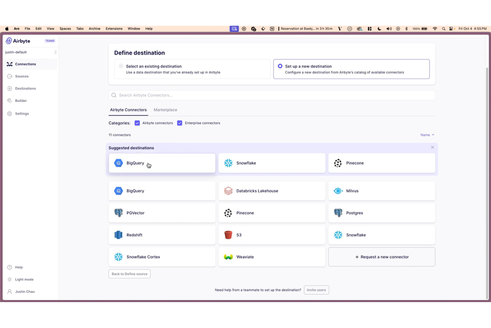This screenshot has width=491, height=328.
Task: Select the suggested Pinecone destination card
Action: point(382,163)
